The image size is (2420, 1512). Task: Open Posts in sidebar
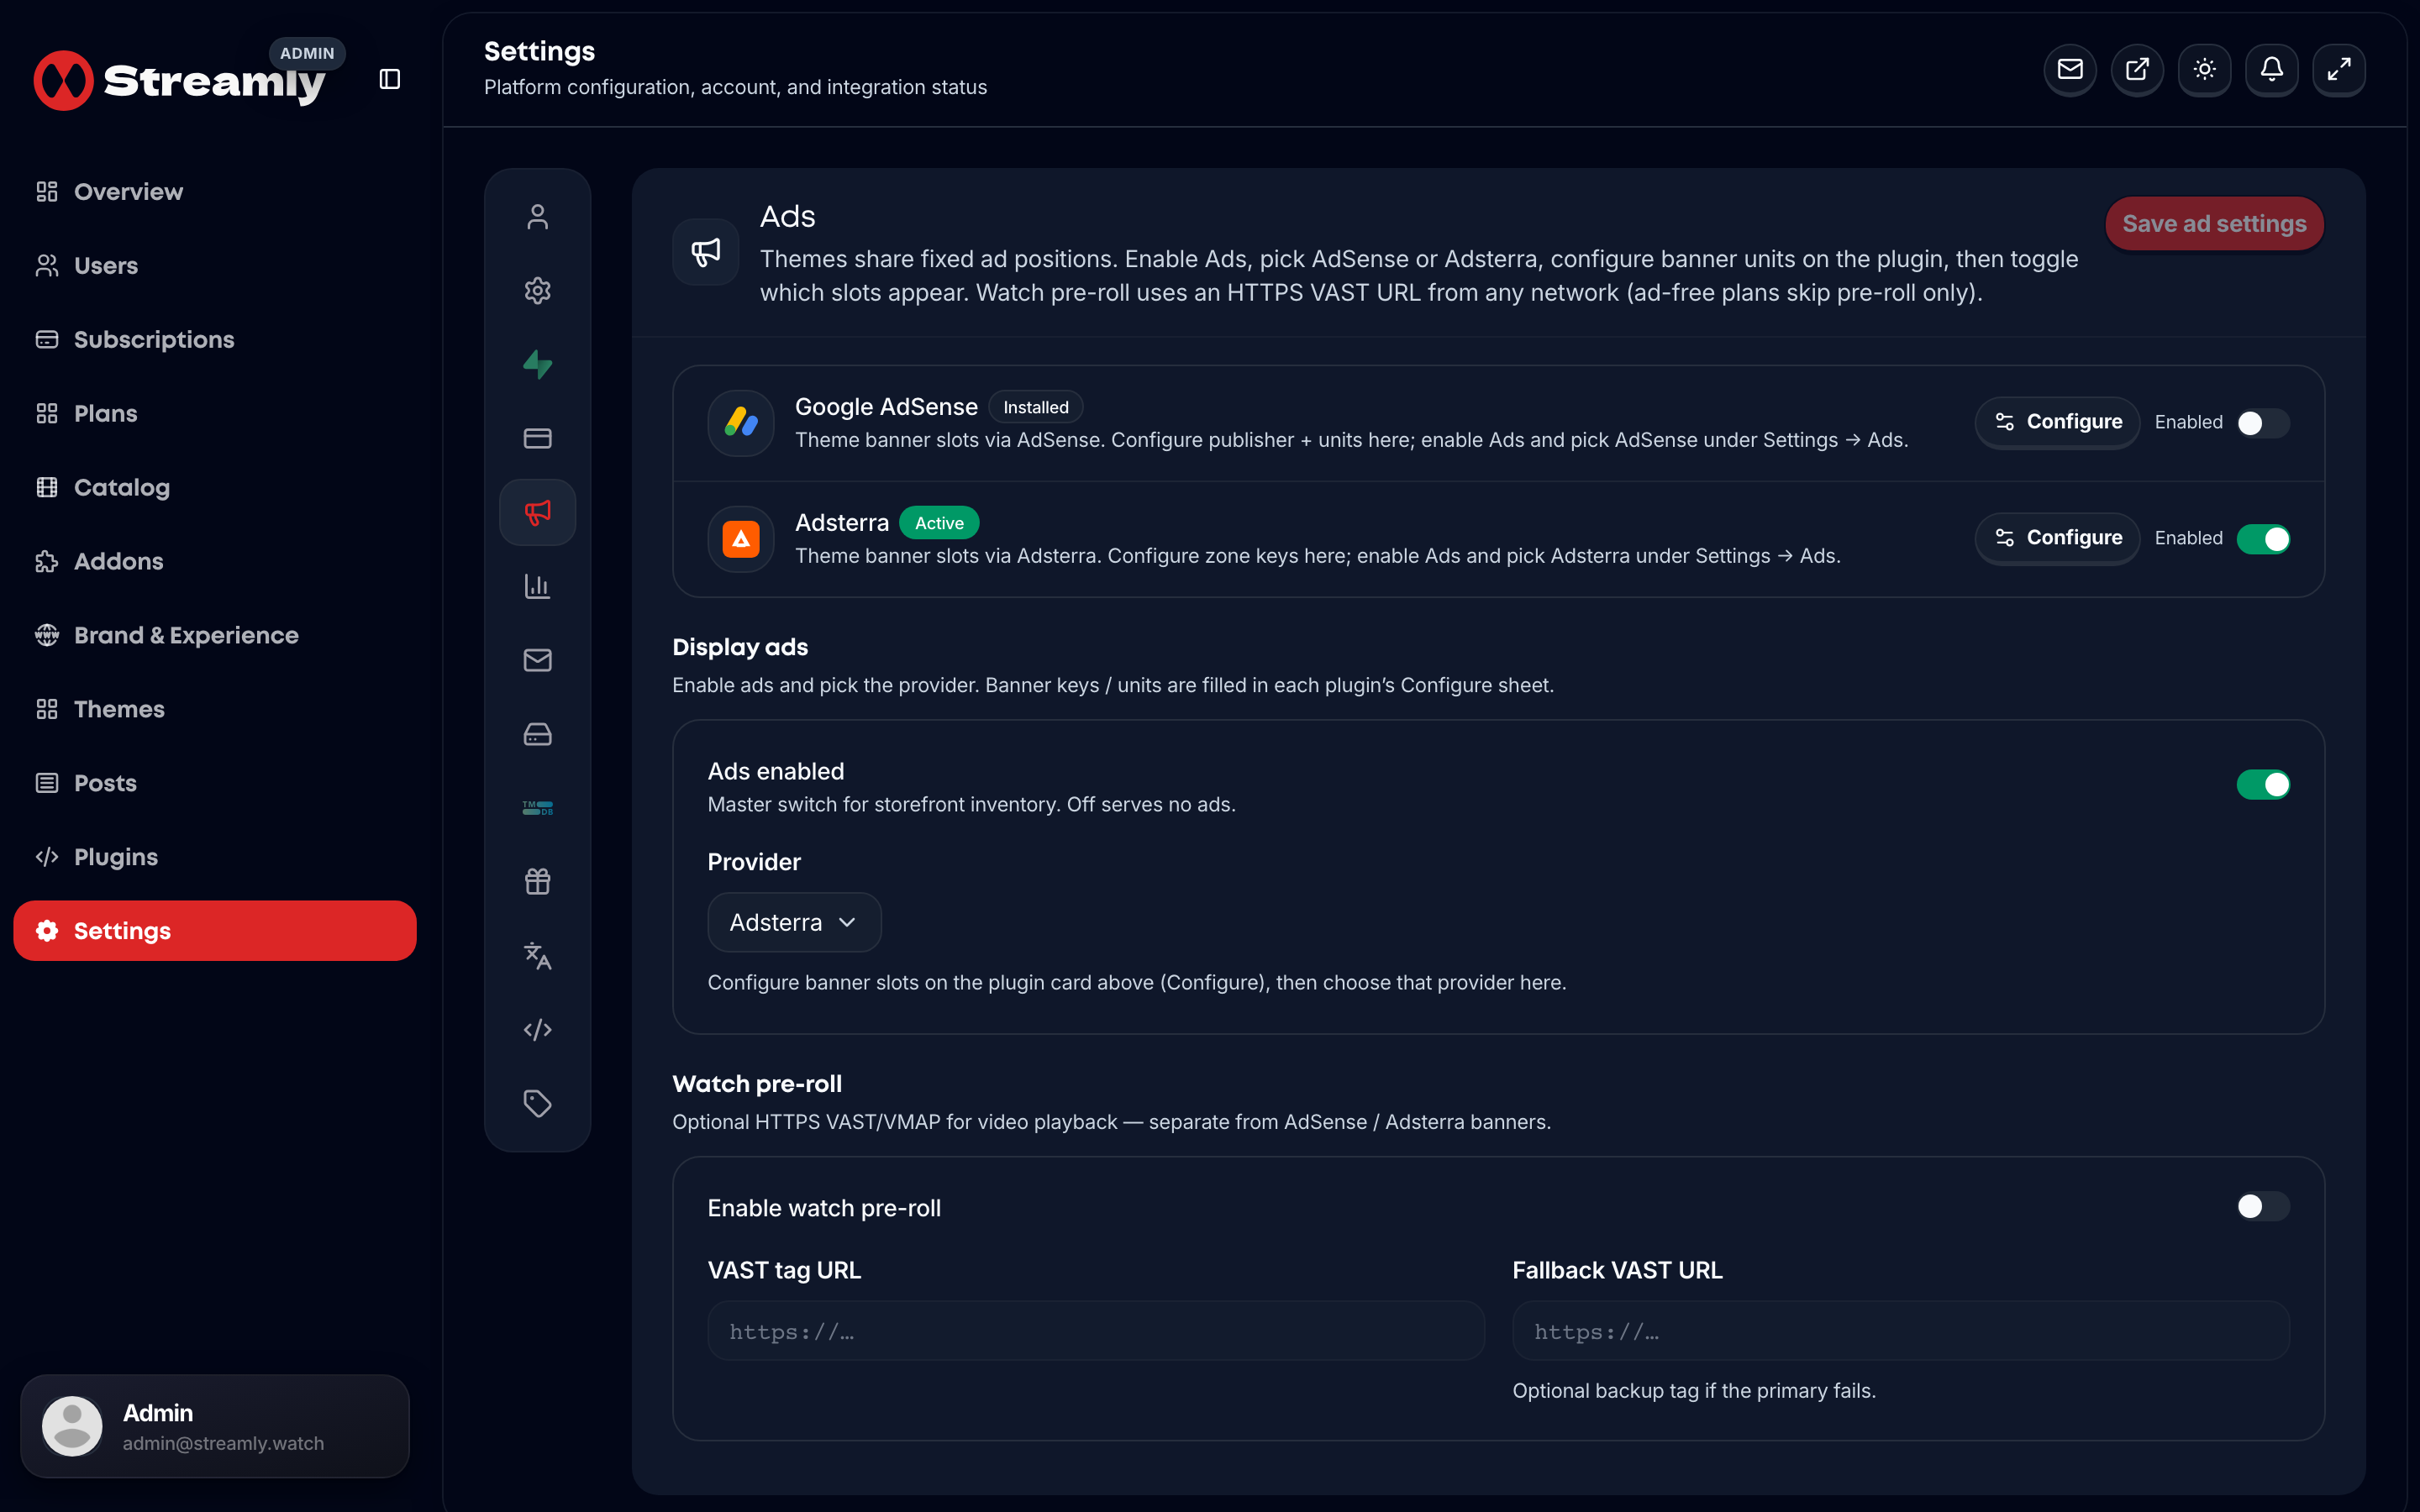(215, 783)
